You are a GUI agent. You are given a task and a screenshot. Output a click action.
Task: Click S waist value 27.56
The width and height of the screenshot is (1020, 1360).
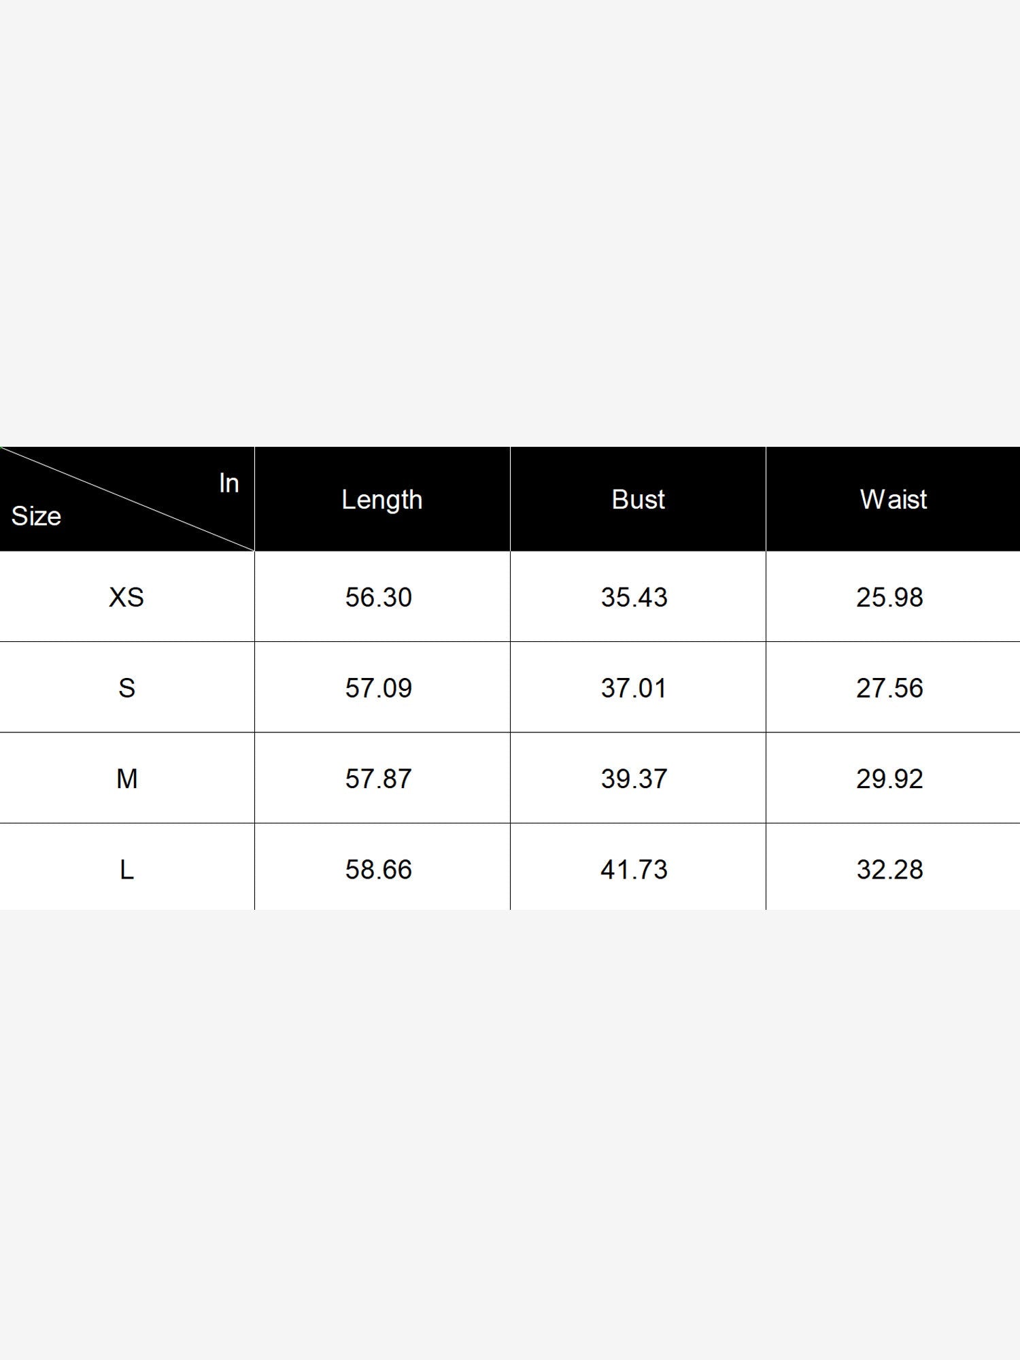tap(889, 688)
